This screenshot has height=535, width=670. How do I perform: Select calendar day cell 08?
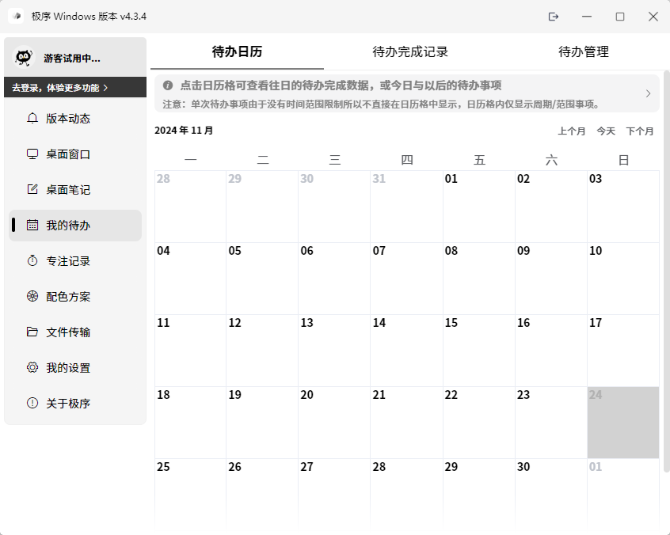tap(478, 279)
